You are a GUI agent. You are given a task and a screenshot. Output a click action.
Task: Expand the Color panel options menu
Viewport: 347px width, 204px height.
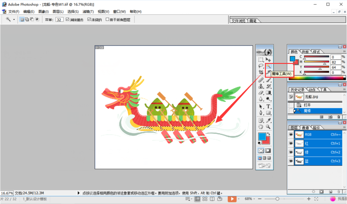344,51
